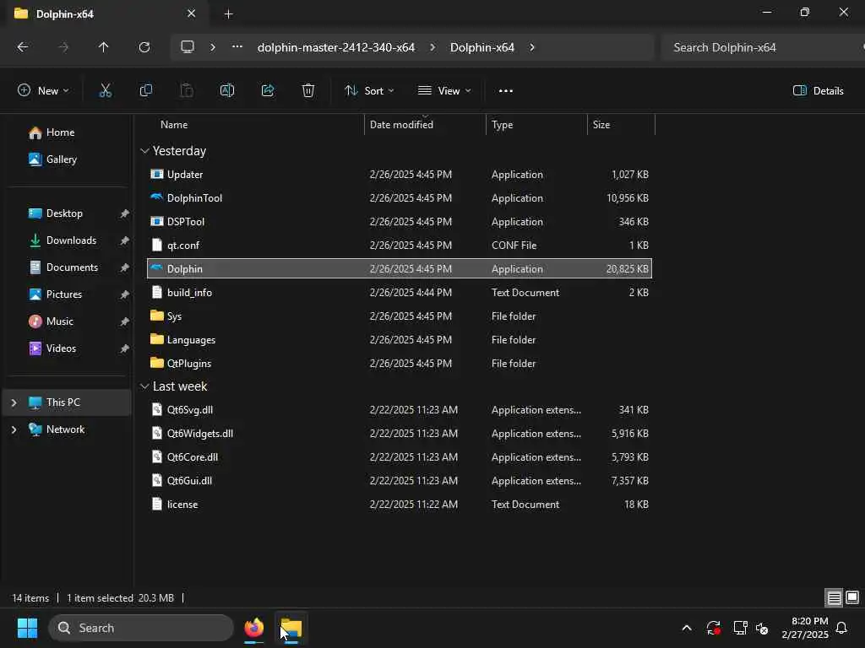Viewport: 865px width, 648px height.
Task: Go up one folder level
Action: (x=103, y=47)
